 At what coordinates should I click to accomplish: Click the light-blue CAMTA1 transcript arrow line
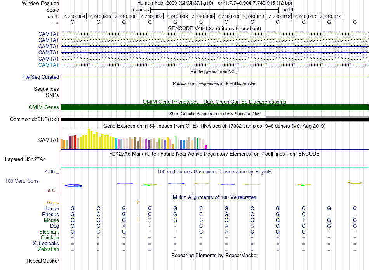(x=214, y=65)
